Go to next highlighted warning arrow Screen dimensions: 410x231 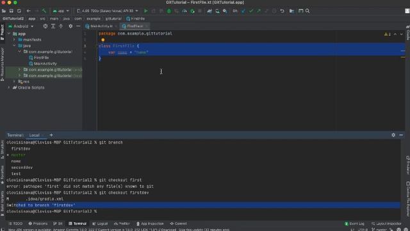[x=402, y=34]
